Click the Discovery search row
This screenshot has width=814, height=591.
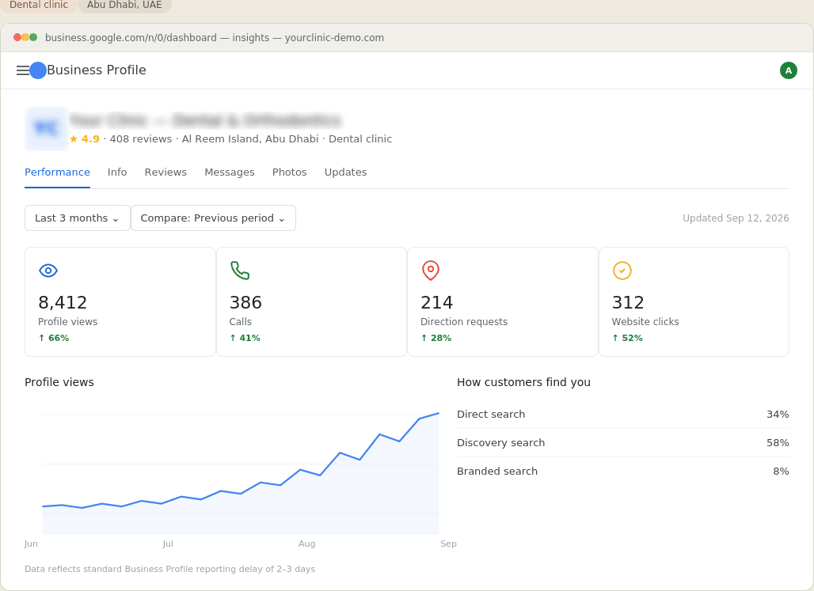[623, 442]
